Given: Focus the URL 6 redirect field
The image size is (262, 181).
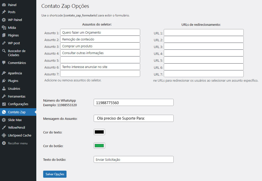Looking at the screenshot, I should 204,67.
